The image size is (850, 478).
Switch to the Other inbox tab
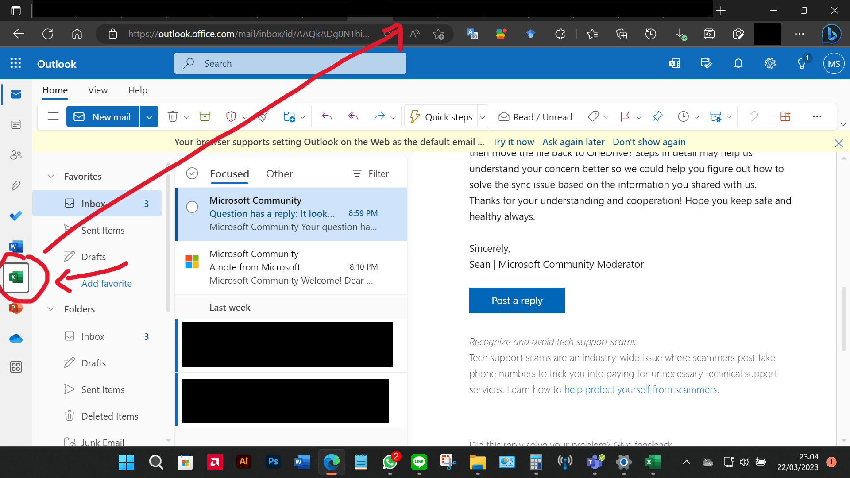[x=279, y=174]
